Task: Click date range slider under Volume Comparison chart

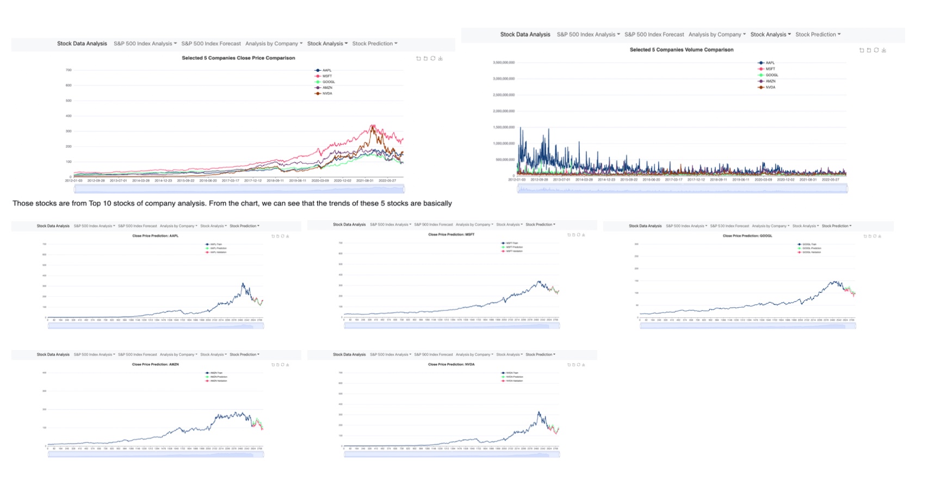Action: click(682, 189)
